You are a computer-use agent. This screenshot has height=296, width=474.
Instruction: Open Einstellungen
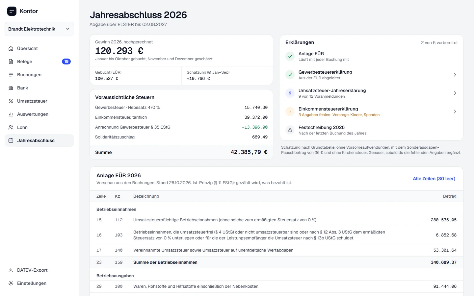click(x=39, y=283)
